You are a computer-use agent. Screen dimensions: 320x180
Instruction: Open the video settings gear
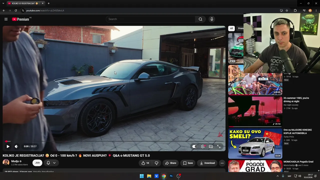pyautogui.click(x=203, y=146)
